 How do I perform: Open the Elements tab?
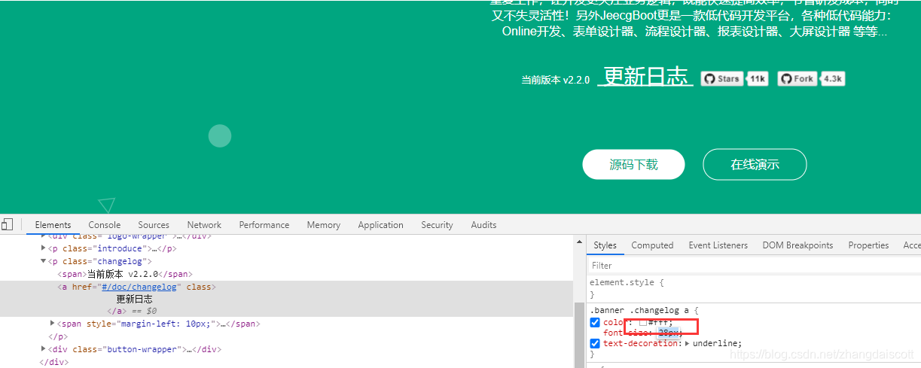[53, 225]
